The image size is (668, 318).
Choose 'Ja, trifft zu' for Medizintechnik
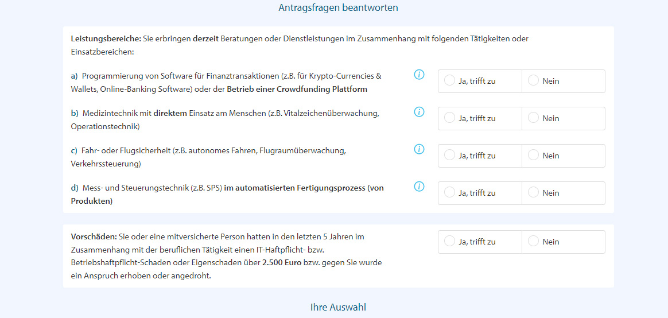pyautogui.click(x=480, y=118)
